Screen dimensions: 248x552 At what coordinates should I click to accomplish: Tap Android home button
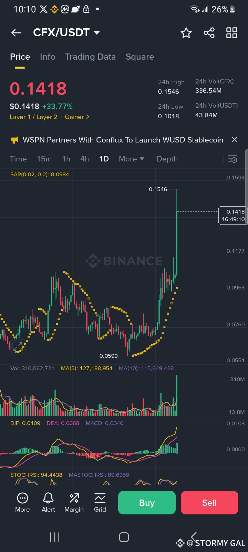click(124, 537)
